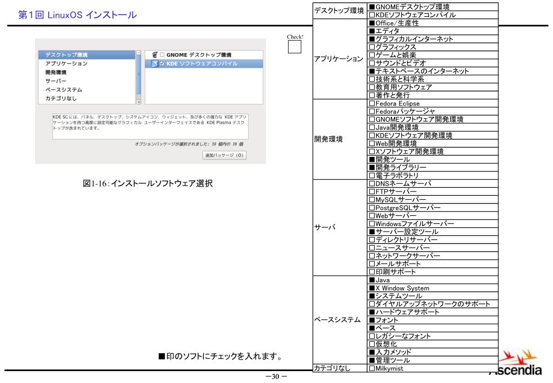Screen dimensions: 553x383
Task: Click table row □Web開発環境
Action: [x=433, y=143]
